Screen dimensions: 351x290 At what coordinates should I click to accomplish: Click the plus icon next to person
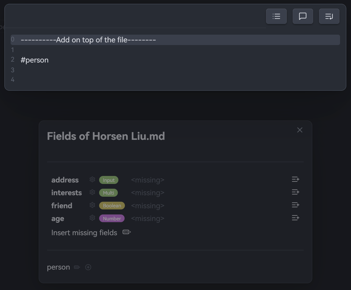click(x=88, y=267)
